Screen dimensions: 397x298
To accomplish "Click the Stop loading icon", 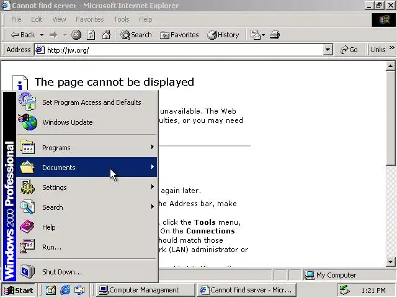I will [76, 35].
